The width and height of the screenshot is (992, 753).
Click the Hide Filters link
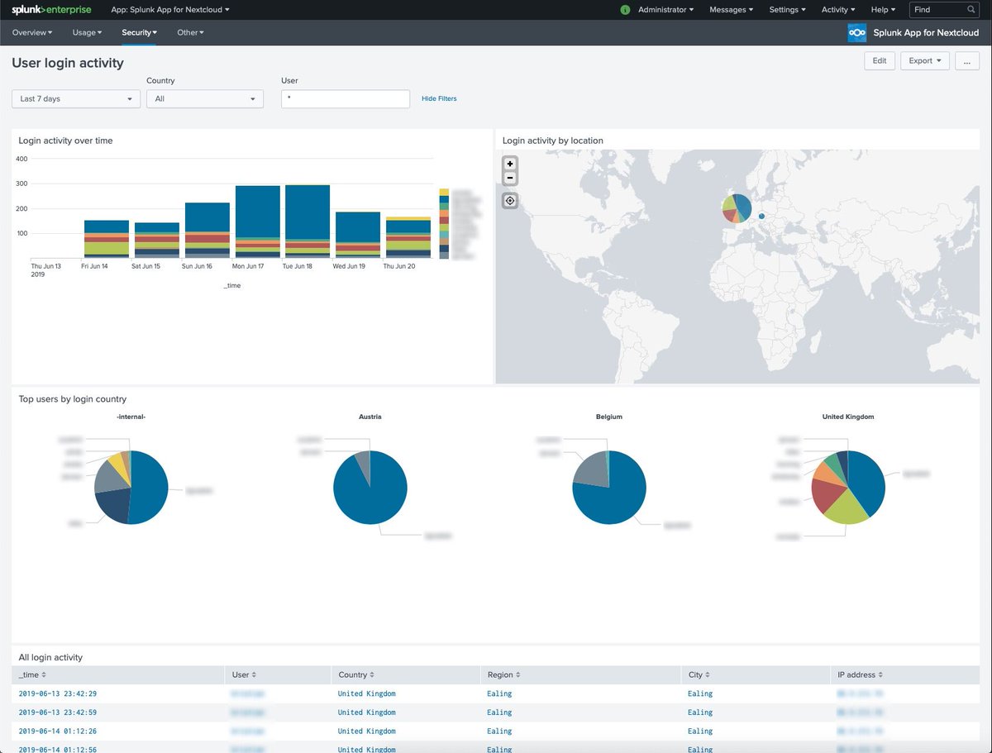[439, 98]
